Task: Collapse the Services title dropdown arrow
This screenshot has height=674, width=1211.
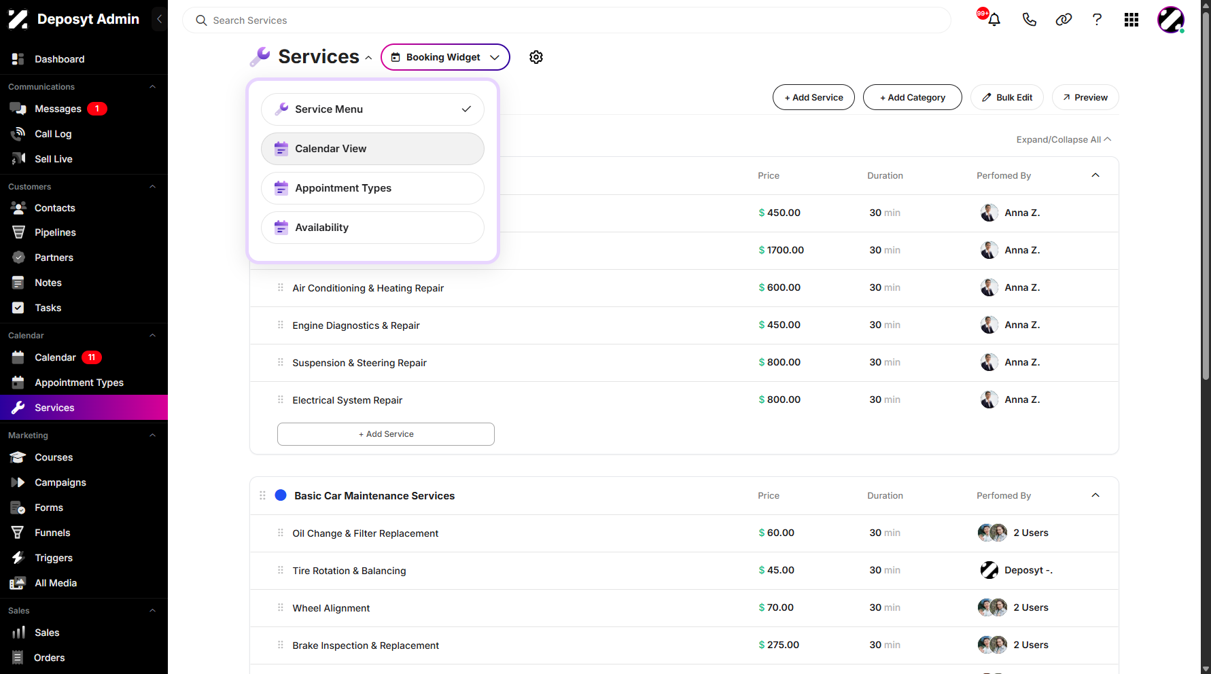Action: [x=368, y=58]
